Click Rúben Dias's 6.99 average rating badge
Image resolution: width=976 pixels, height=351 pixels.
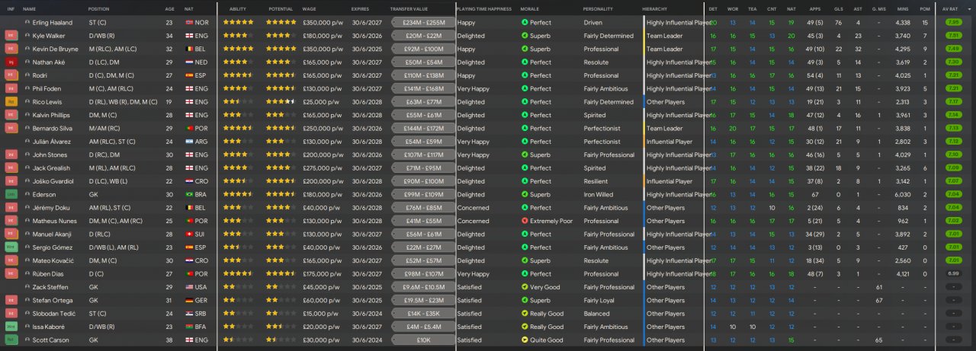[x=952, y=274]
